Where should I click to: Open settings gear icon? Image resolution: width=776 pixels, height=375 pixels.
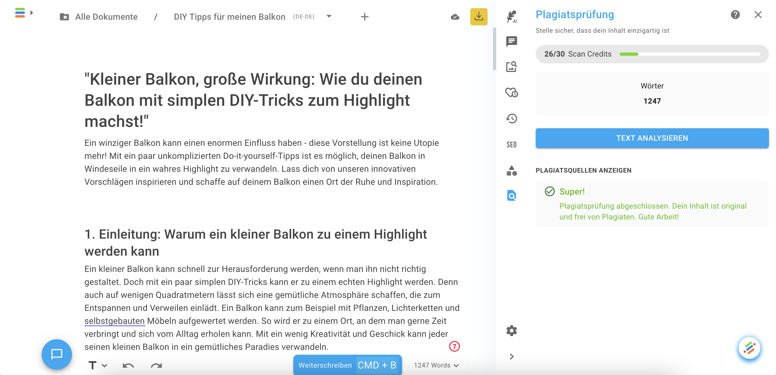(511, 331)
